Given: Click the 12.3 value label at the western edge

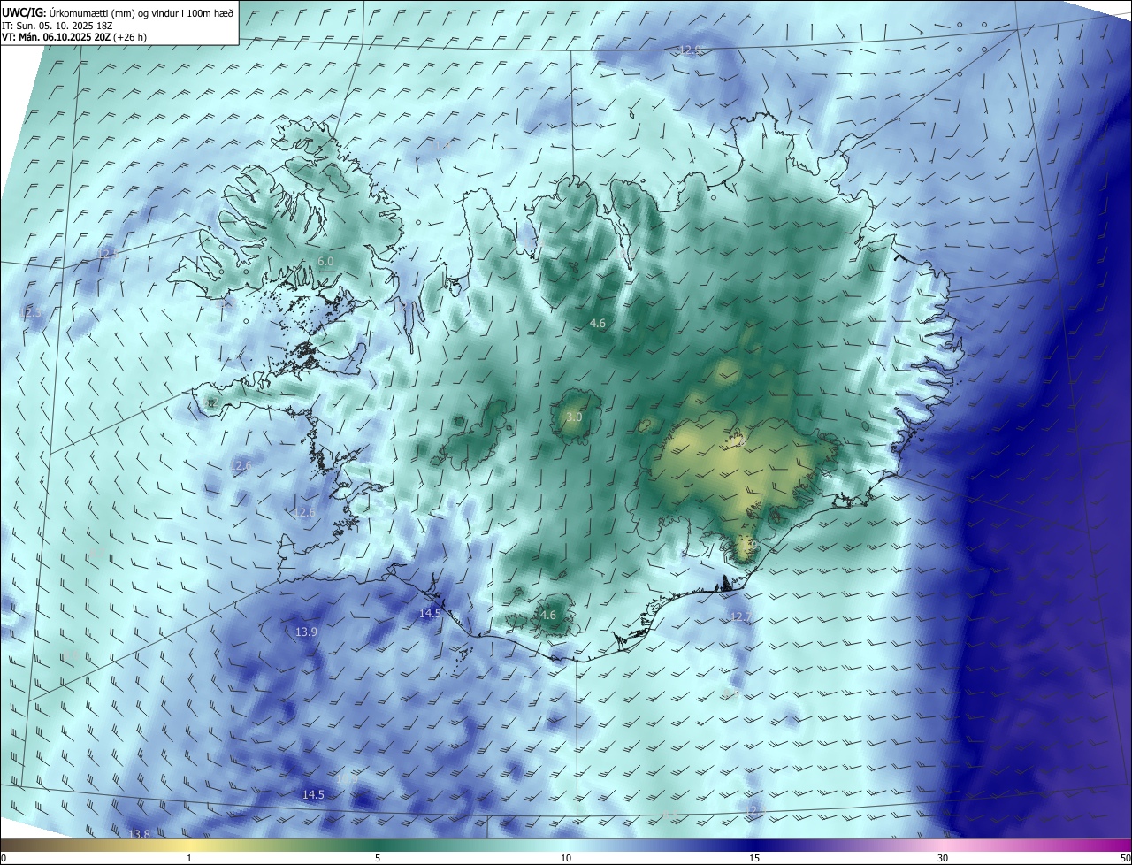Looking at the screenshot, I should tap(31, 312).
